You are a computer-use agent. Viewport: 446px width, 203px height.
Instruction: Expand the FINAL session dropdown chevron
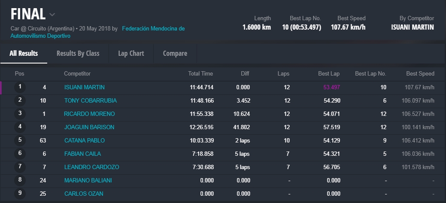[52, 15]
